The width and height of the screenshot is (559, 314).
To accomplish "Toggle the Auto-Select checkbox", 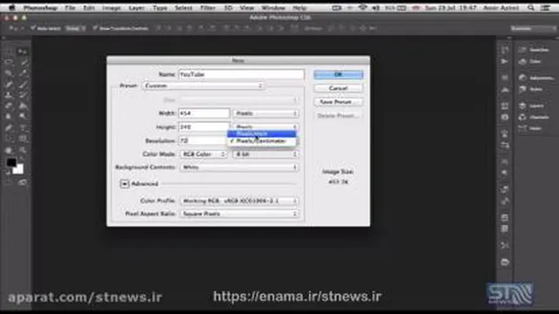I will coord(33,28).
